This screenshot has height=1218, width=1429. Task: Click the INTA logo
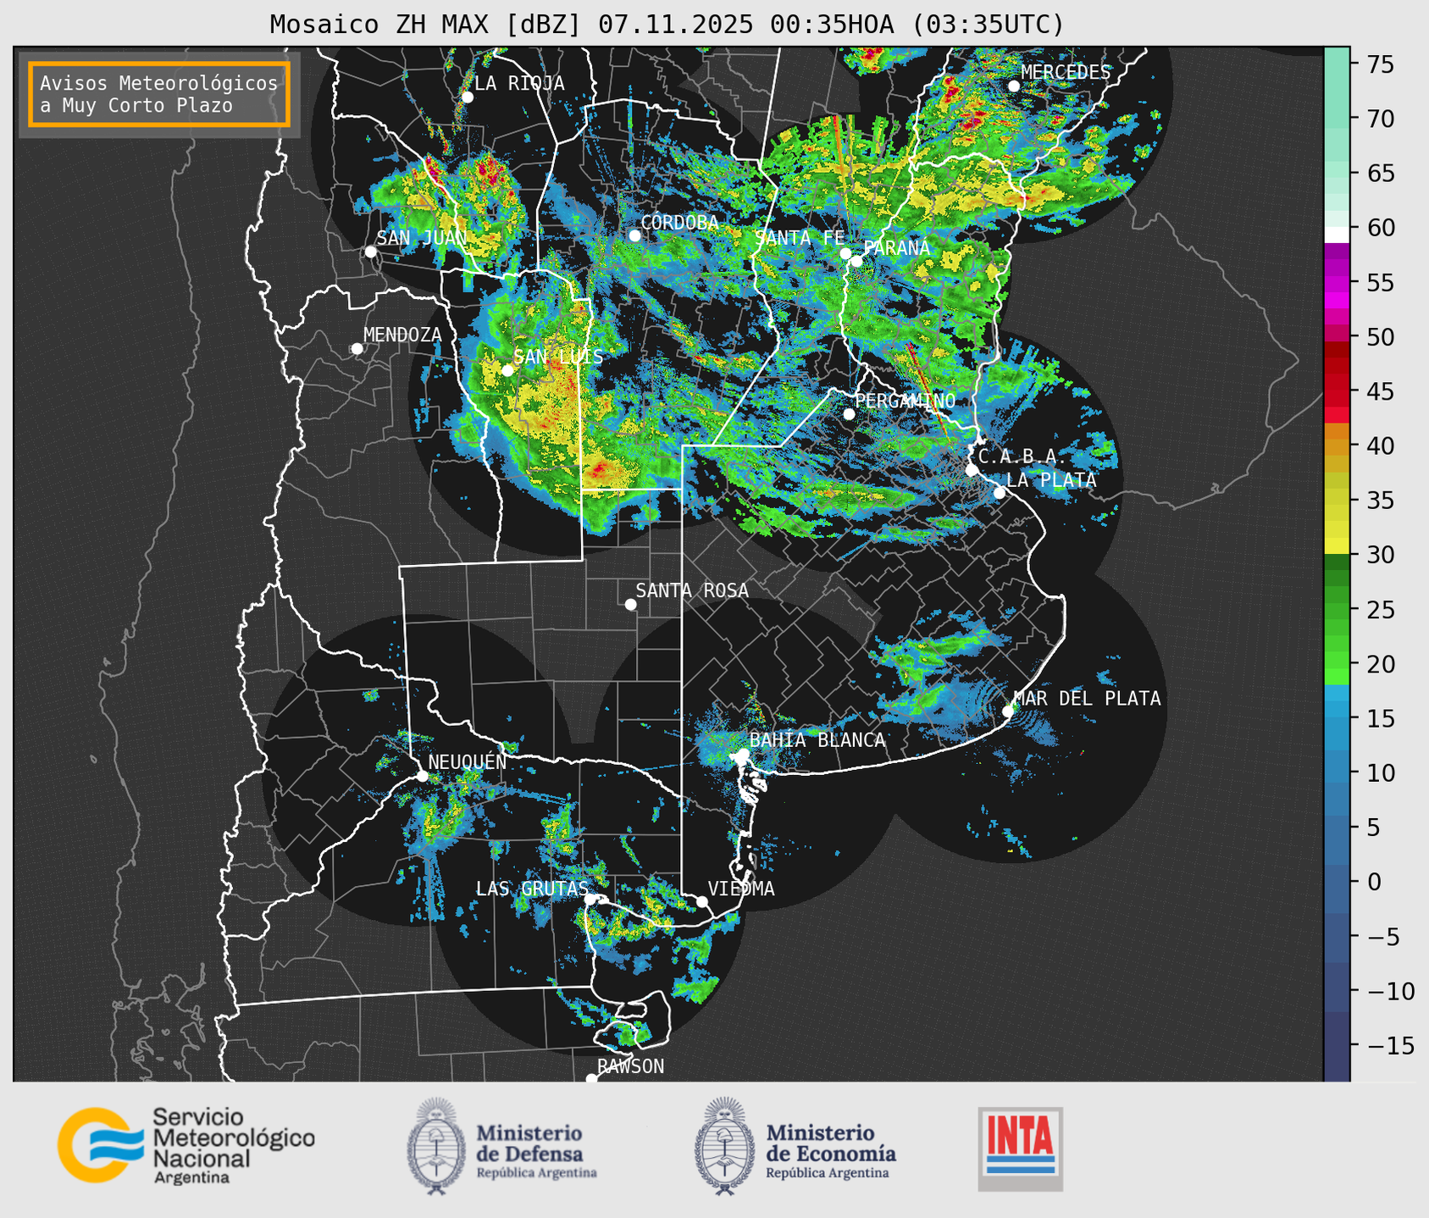(x=1020, y=1149)
